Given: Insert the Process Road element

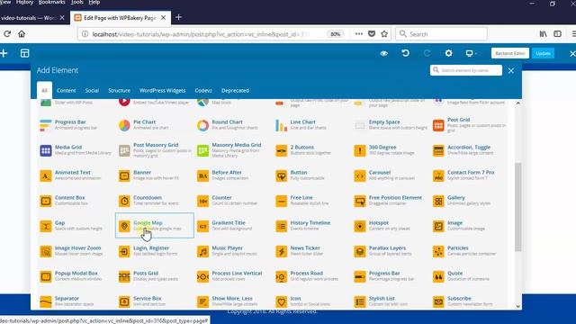Looking at the screenshot, I should coord(306,276).
